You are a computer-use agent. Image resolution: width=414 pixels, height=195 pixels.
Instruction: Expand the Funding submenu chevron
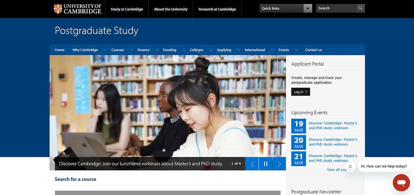[x=183, y=50]
